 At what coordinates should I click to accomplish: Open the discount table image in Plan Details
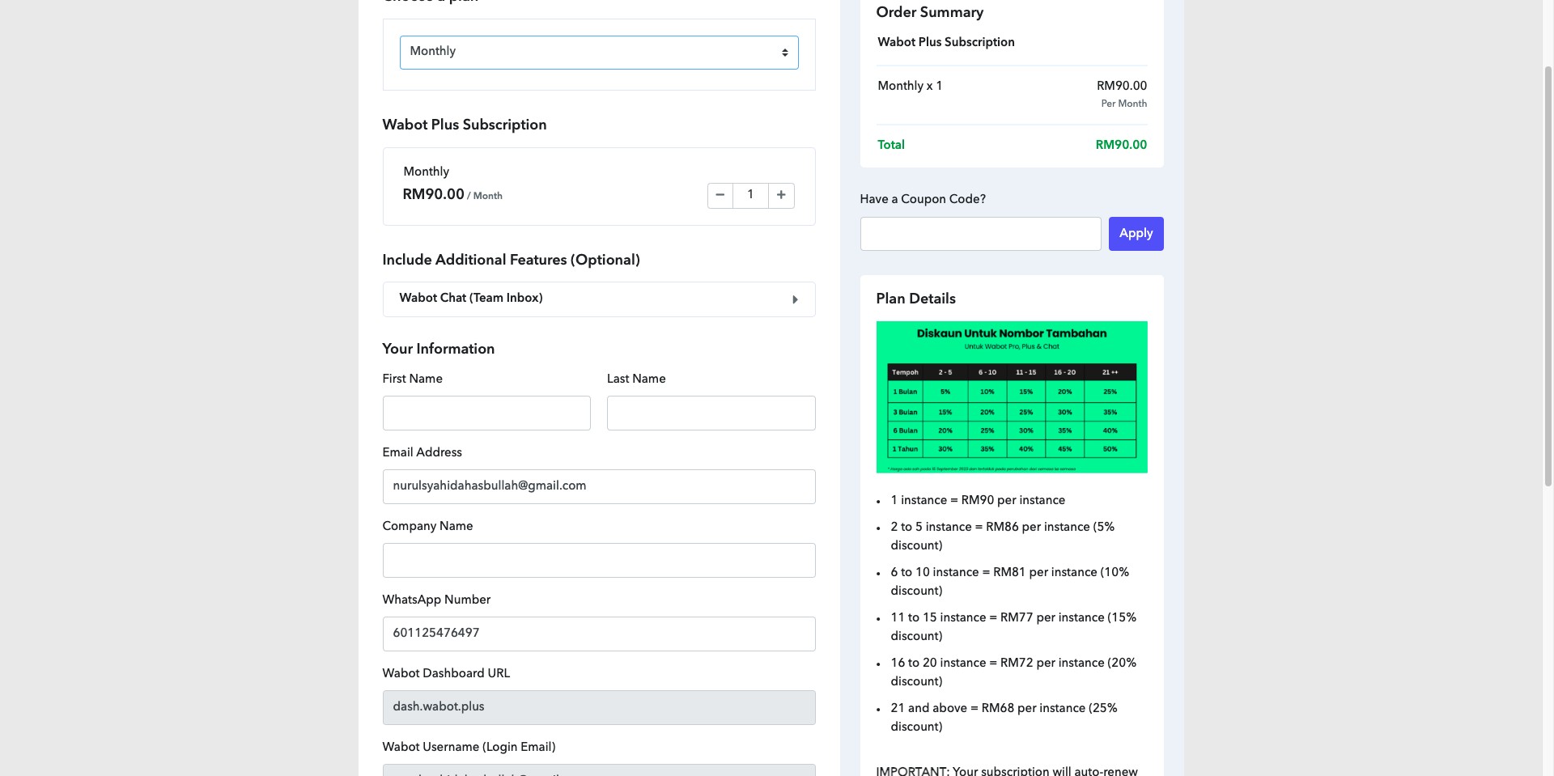tap(1012, 397)
